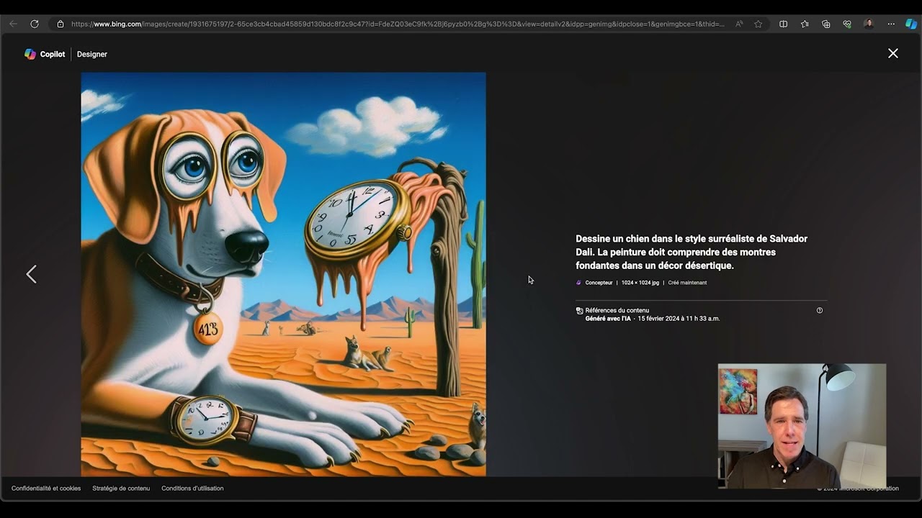Close the image detail view
Screen dimensions: 922x518
pyautogui.click(x=893, y=53)
